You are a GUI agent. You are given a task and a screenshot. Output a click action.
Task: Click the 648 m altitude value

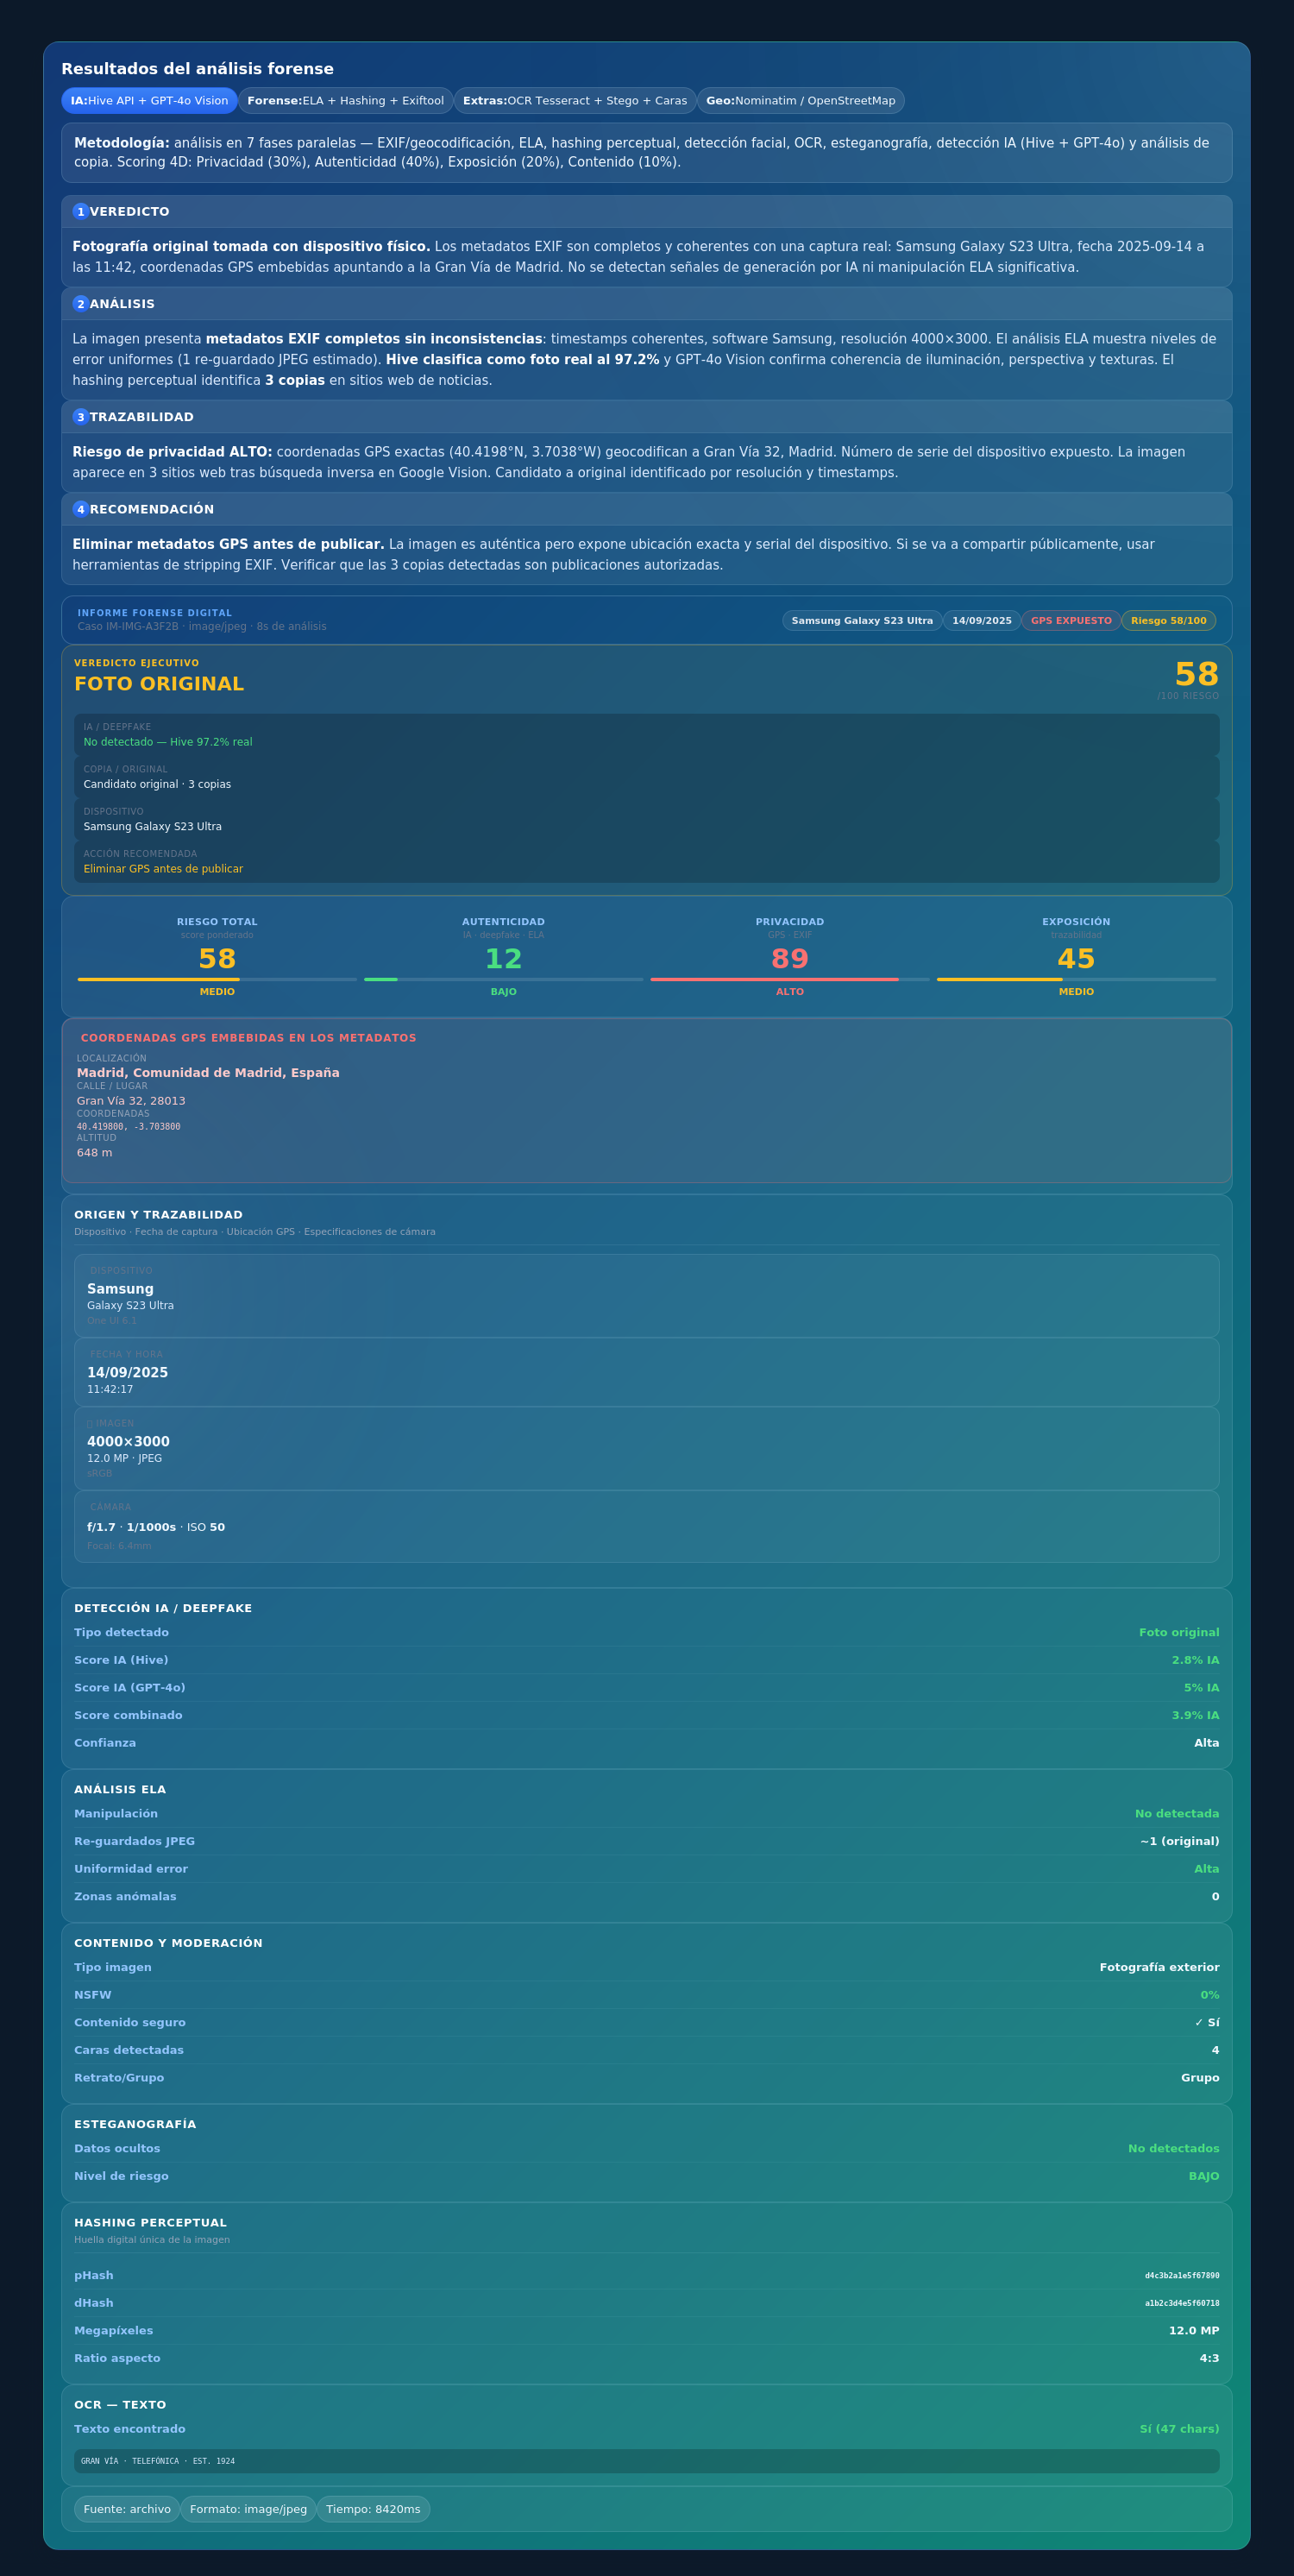point(95,1153)
